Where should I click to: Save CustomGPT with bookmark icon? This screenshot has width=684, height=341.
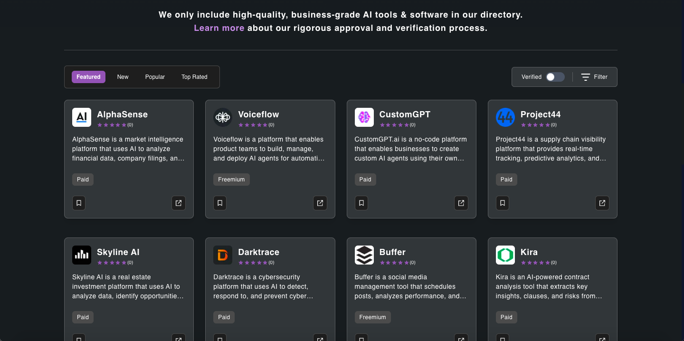pyautogui.click(x=361, y=203)
